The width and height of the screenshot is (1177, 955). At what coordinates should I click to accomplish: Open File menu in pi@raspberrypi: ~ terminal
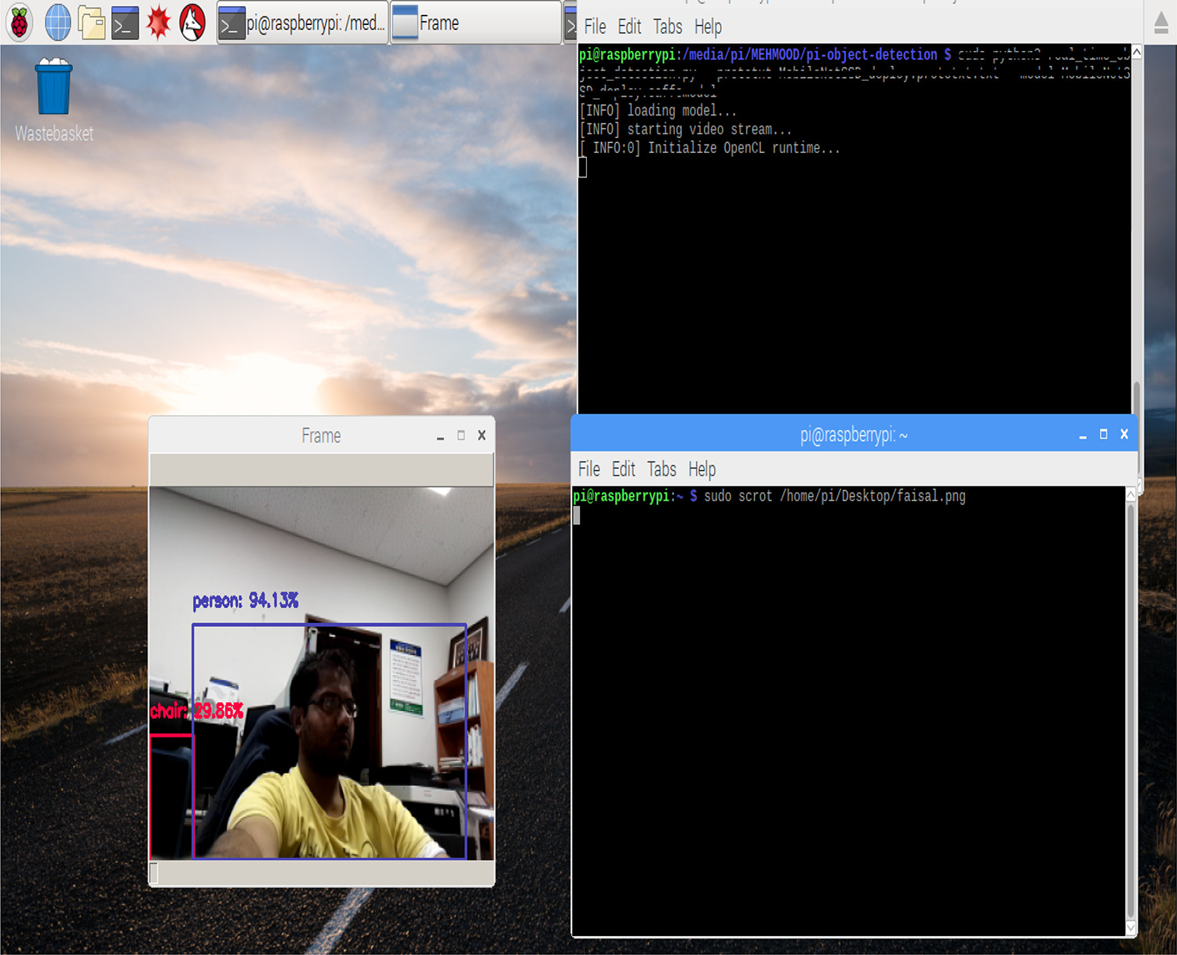click(x=589, y=469)
